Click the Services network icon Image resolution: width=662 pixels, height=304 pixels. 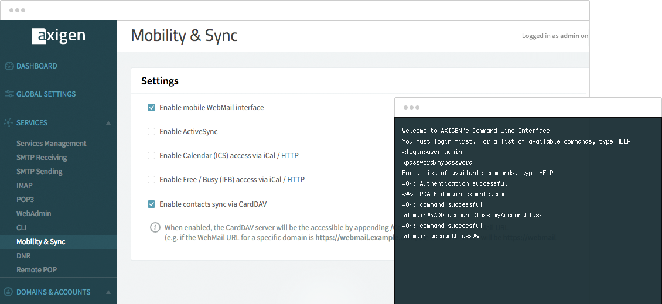tap(8, 122)
